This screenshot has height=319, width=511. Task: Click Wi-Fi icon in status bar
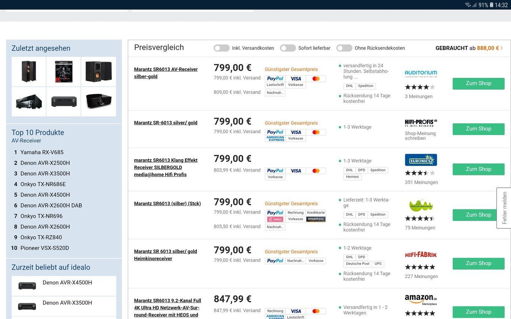point(468,5)
